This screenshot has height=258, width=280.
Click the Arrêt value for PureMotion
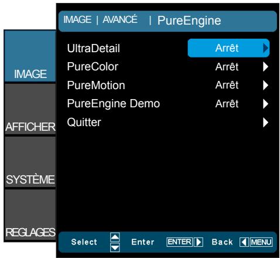pos(227,85)
